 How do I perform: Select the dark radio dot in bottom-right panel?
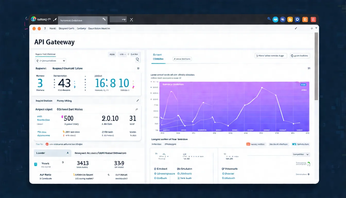[309, 174]
